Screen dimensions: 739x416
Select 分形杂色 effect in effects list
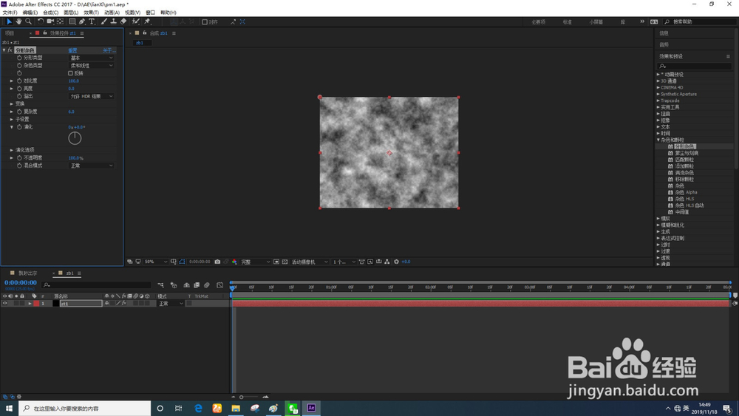pos(685,146)
